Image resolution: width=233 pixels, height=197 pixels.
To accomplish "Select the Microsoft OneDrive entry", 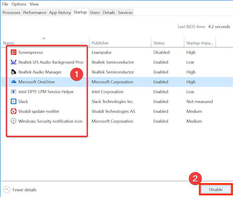I will 36,82.
